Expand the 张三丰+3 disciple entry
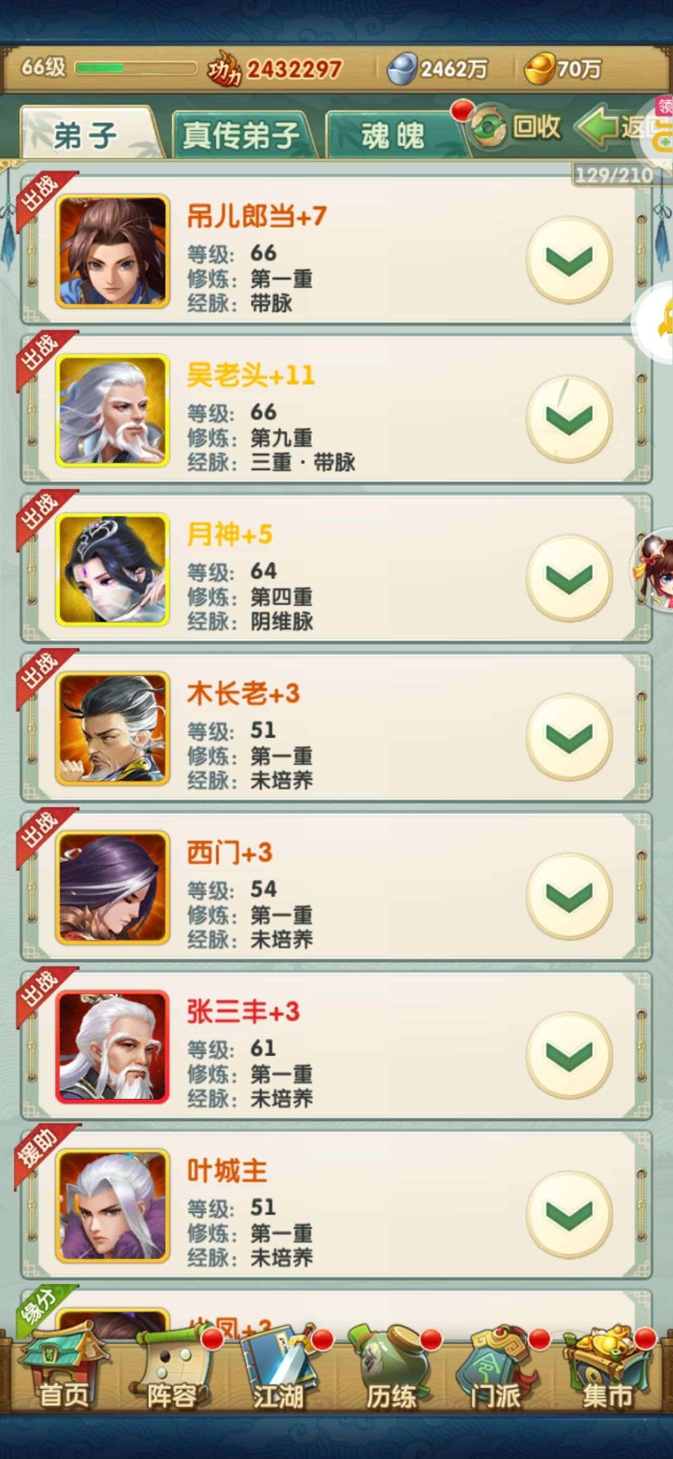The image size is (673, 1459). click(569, 1054)
